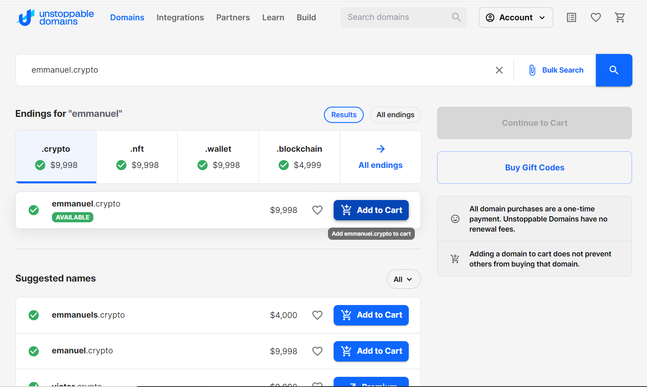Screen dimensions: 647x387
Task: Click the cart icon in info panel
Action: pos(455,259)
